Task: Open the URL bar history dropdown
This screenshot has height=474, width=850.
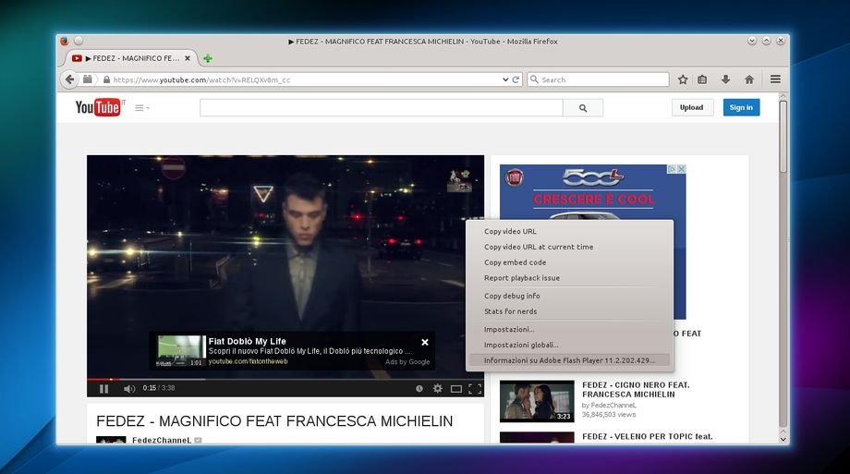Action: (504, 79)
